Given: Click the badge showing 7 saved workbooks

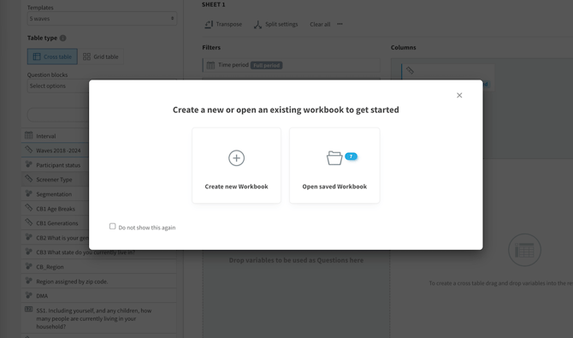Looking at the screenshot, I should click(351, 157).
